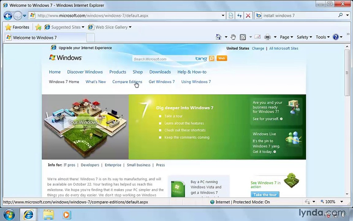Open search provider options dropdown
Screen dimensions: 353x221
(347, 15)
